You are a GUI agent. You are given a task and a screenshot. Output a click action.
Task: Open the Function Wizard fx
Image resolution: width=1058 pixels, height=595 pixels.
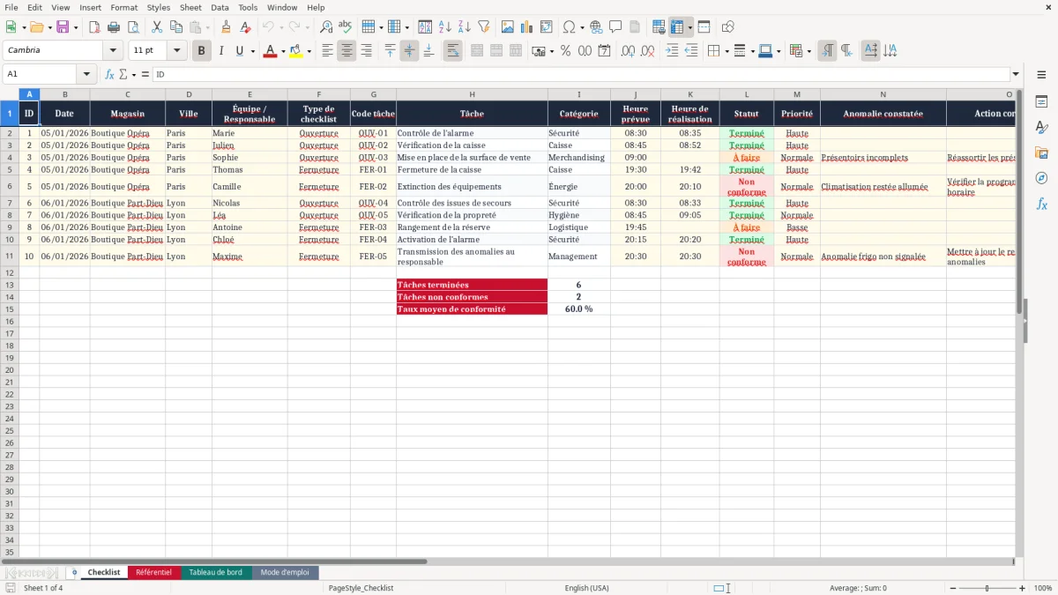(x=109, y=74)
